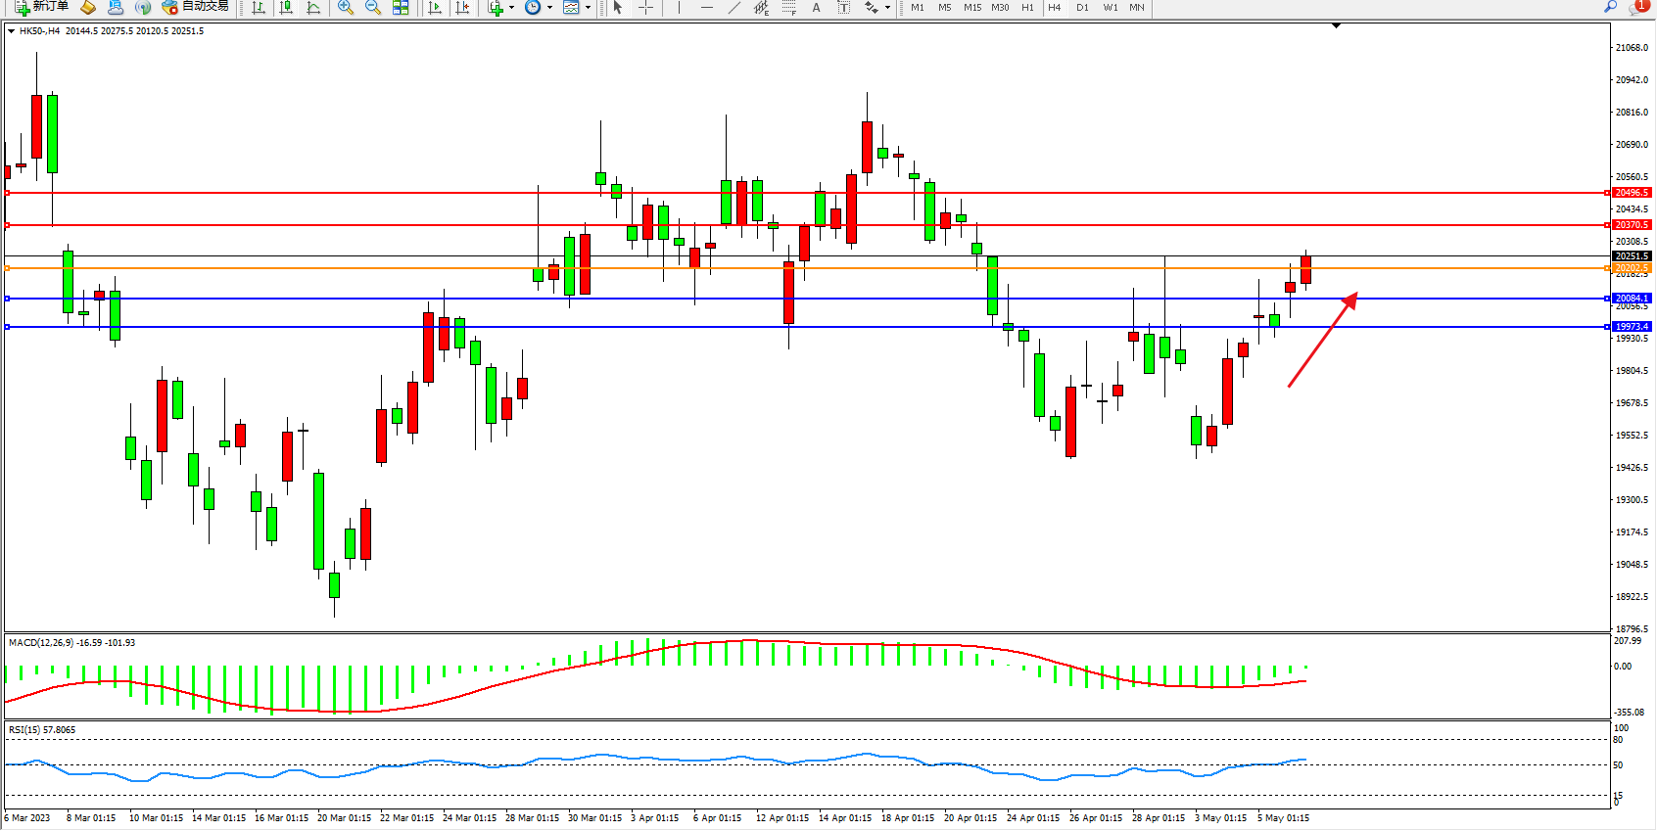The width and height of the screenshot is (1657, 831).
Task: Switch chart to candlestick view
Action: pos(286,8)
